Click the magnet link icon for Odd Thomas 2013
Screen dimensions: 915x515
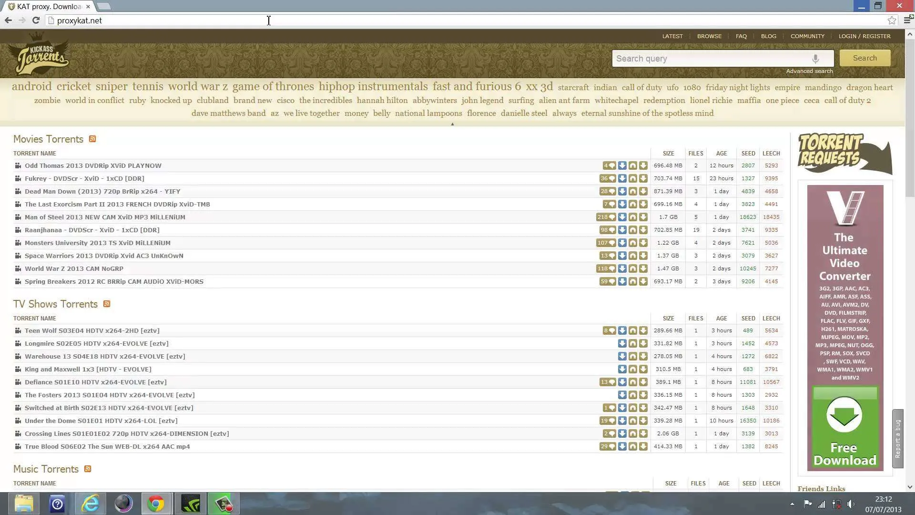(633, 165)
